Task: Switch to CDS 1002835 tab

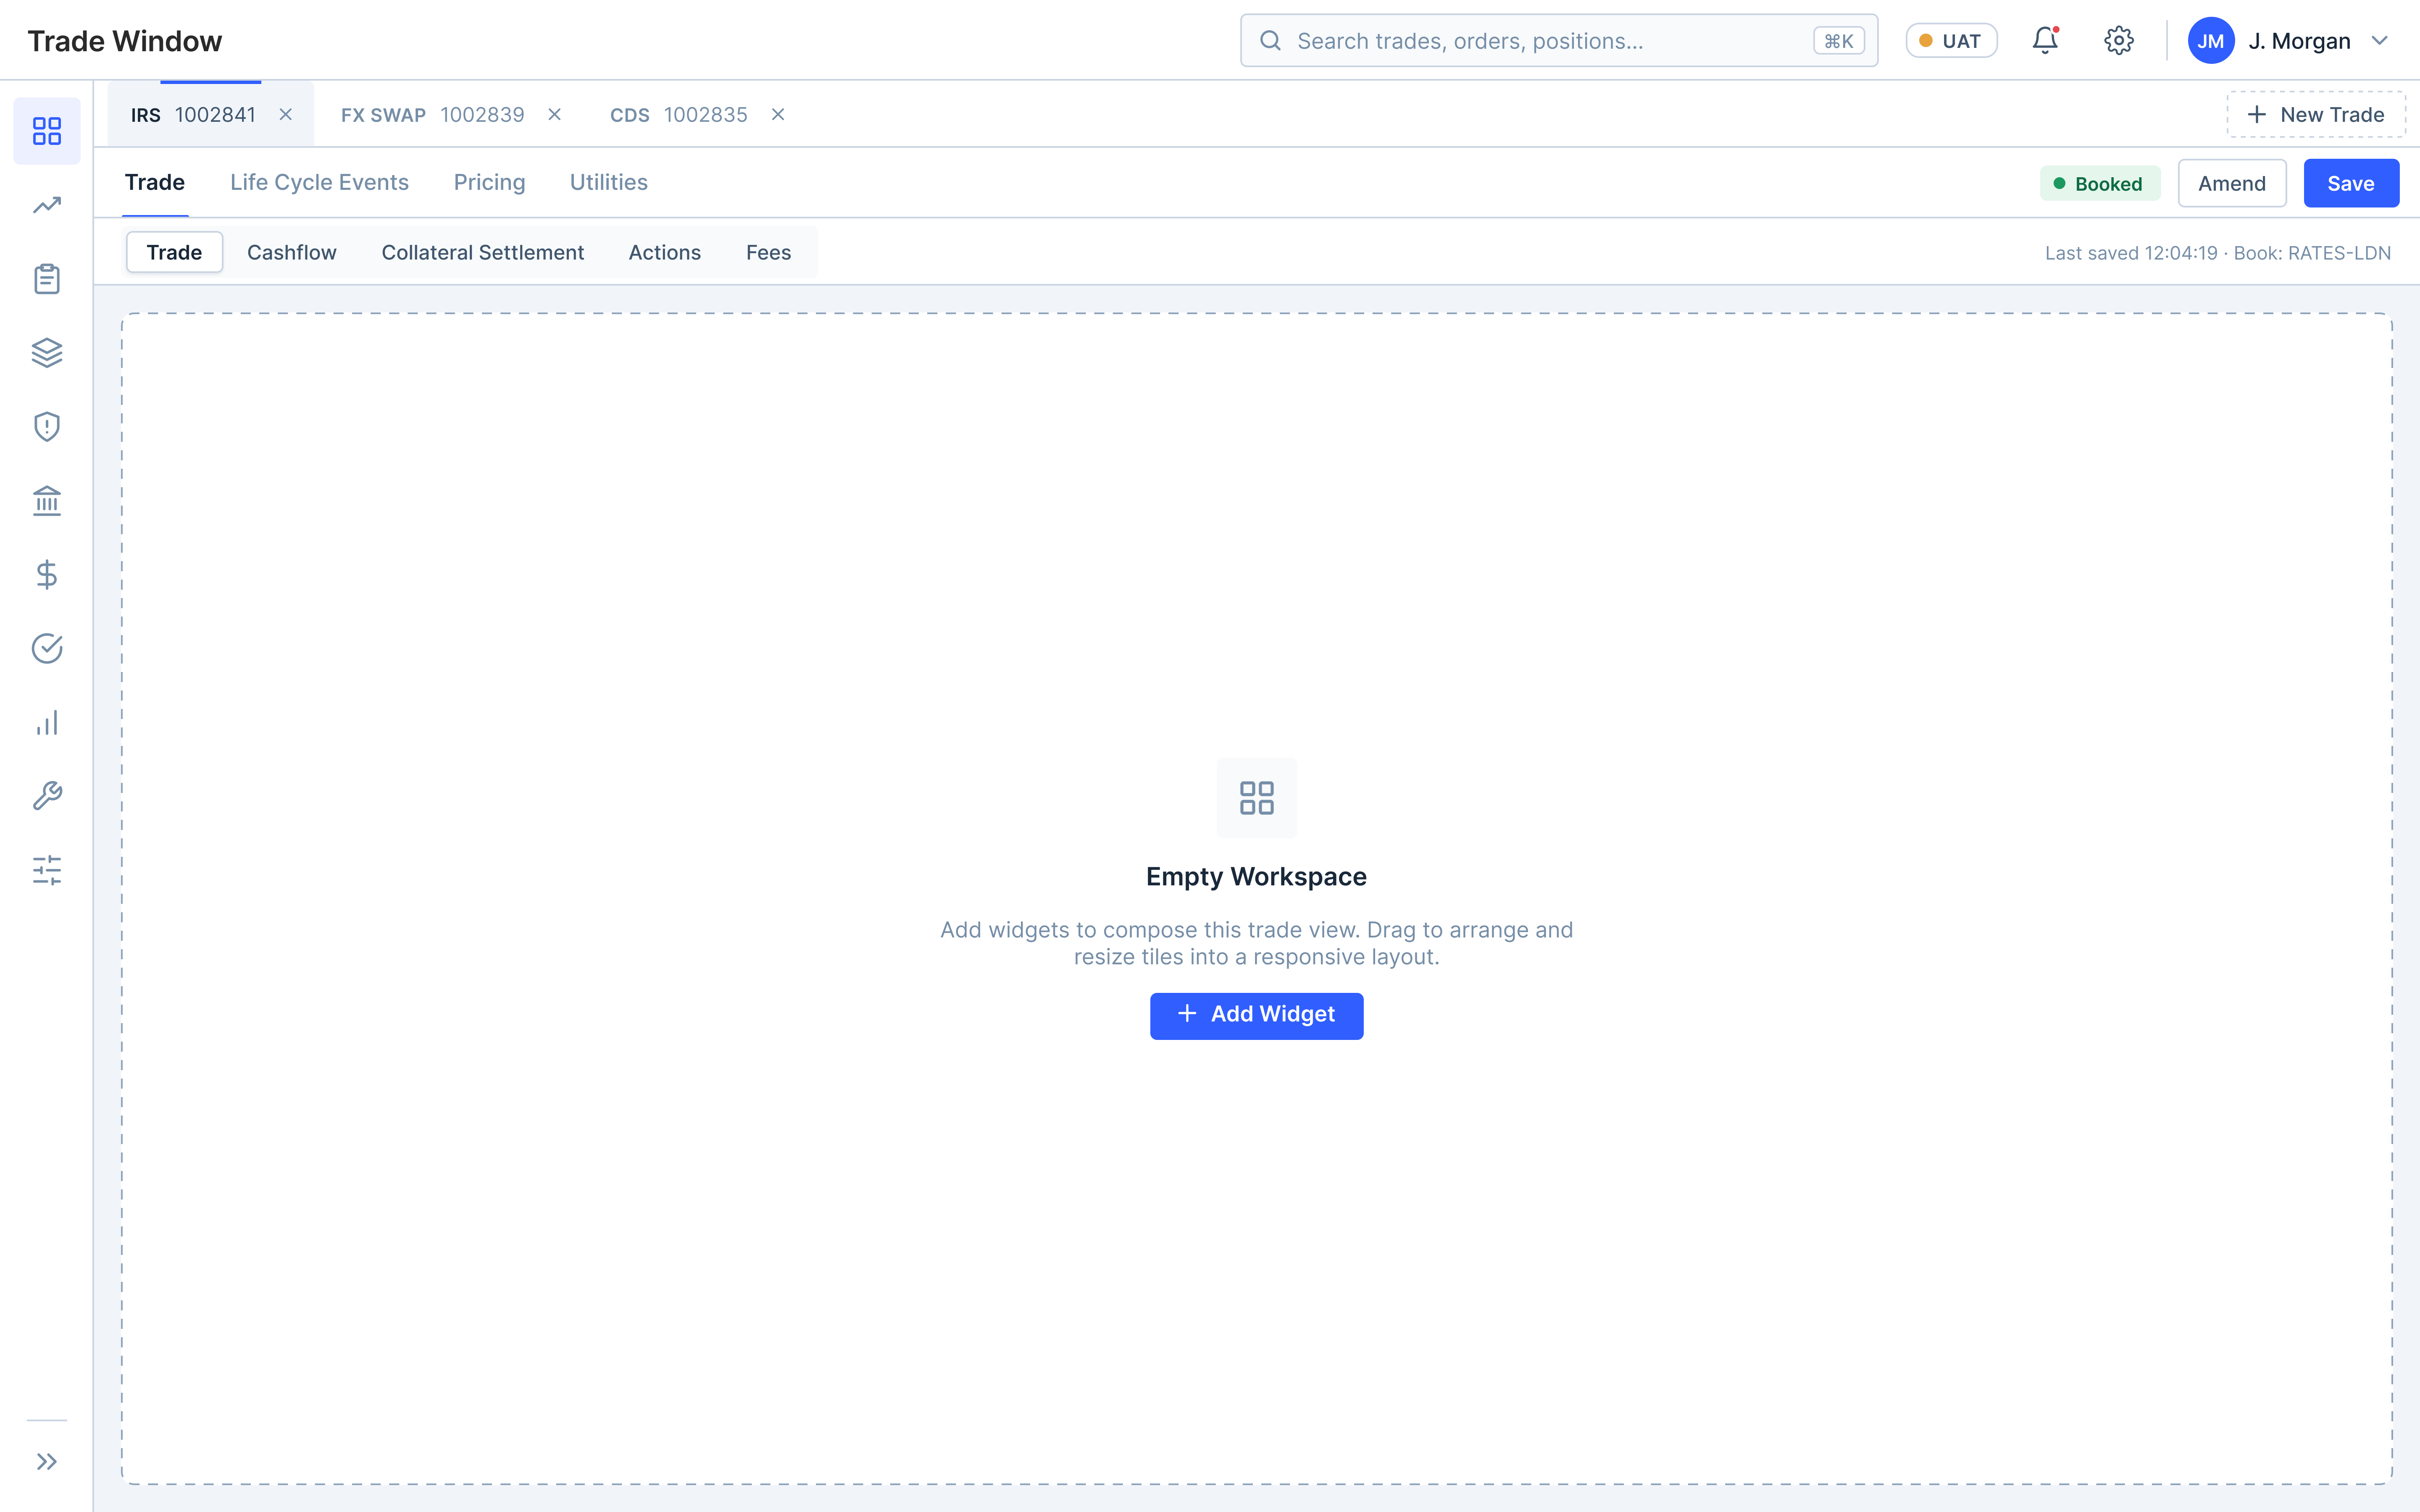Action: (x=678, y=115)
